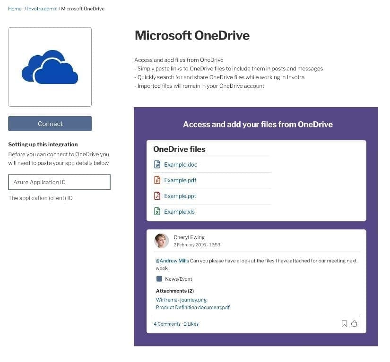Open the 4 Comments link
The width and height of the screenshot is (390, 362).
coord(167,324)
